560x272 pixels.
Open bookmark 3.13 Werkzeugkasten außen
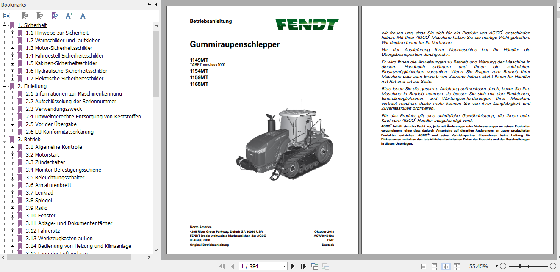point(59,238)
